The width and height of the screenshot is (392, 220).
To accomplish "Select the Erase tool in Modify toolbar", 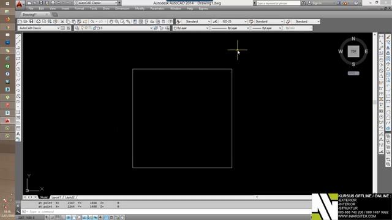I will click(388, 37).
